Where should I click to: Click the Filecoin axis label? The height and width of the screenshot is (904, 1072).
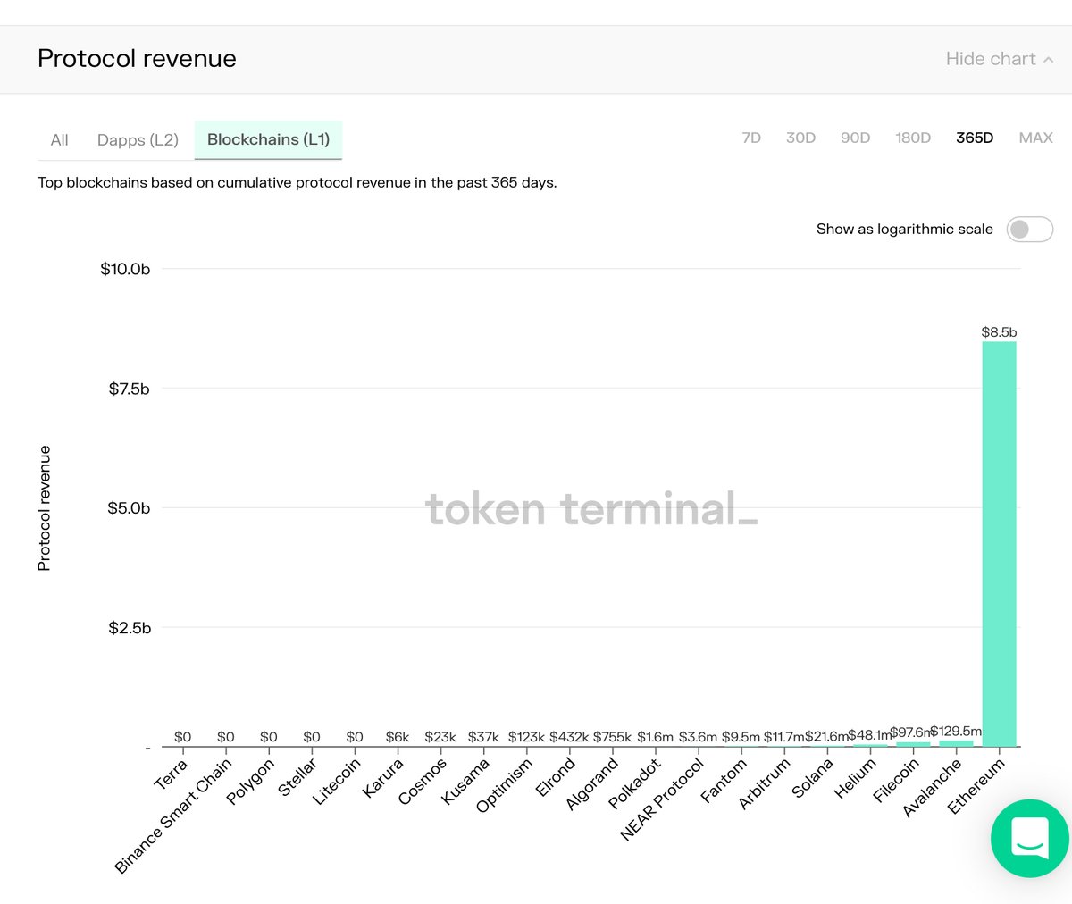(x=896, y=781)
